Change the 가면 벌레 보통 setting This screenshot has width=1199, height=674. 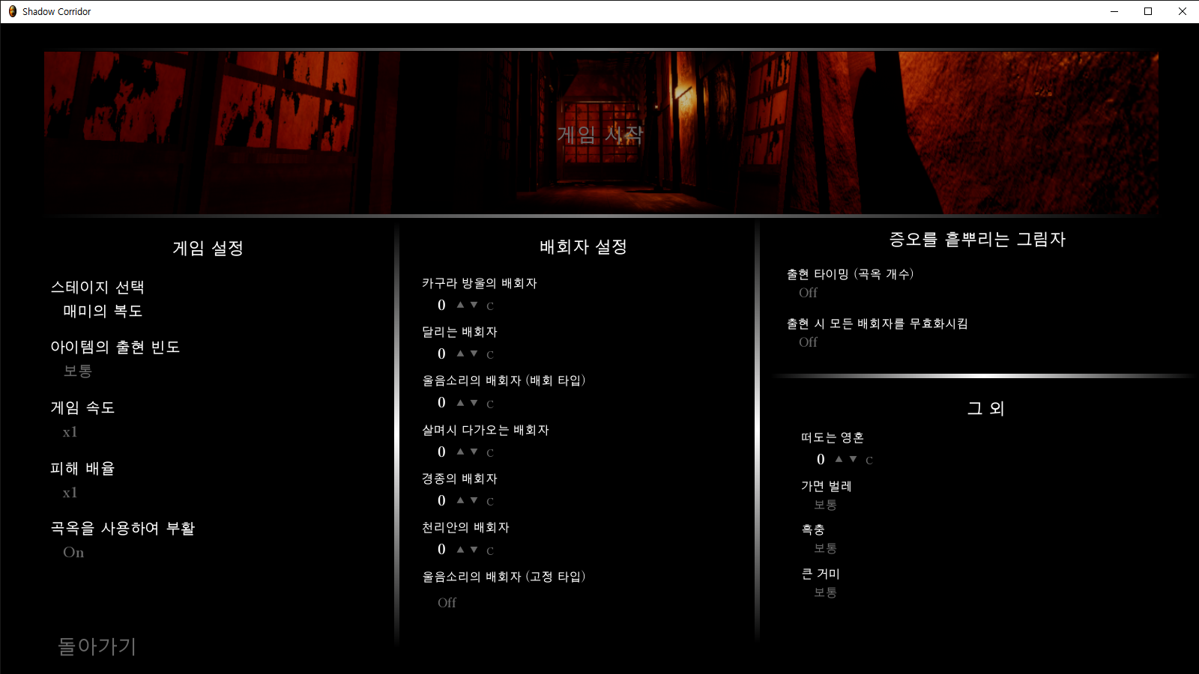click(x=825, y=506)
